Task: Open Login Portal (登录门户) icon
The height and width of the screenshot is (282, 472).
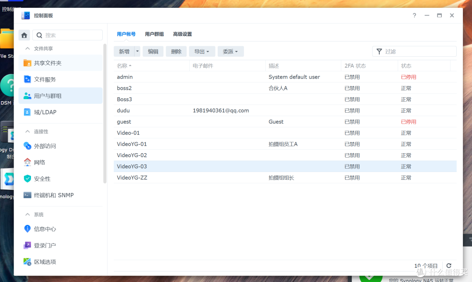Action: tap(27, 245)
